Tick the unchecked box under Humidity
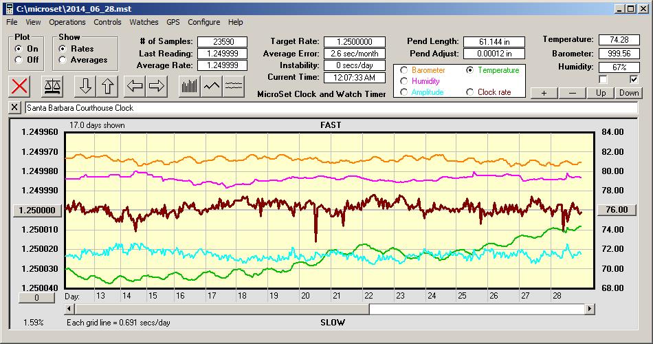This screenshot has height=344, width=653. click(x=603, y=79)
